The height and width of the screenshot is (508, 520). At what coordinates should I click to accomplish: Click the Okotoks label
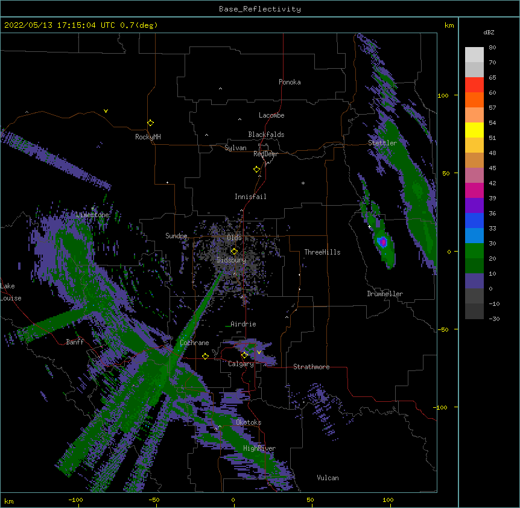[249, 422]
